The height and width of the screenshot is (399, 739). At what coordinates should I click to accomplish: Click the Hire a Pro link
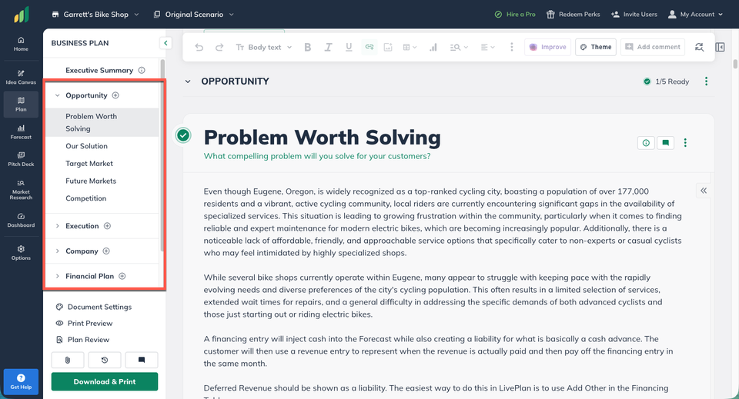click(515, 15)
